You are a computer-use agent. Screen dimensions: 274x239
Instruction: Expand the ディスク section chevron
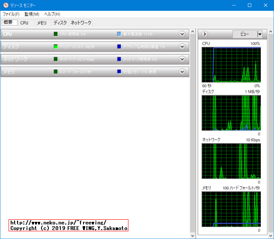click(182, 47)
